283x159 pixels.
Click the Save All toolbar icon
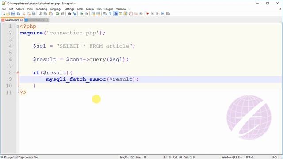[x=18, y=14]
